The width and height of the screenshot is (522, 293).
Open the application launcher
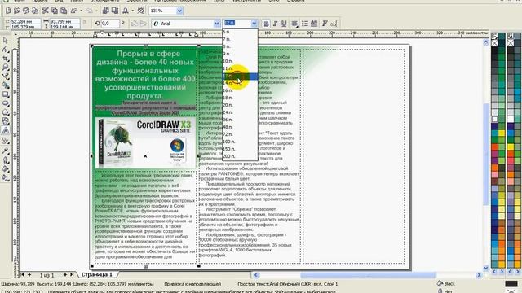(x=126, y=11)
